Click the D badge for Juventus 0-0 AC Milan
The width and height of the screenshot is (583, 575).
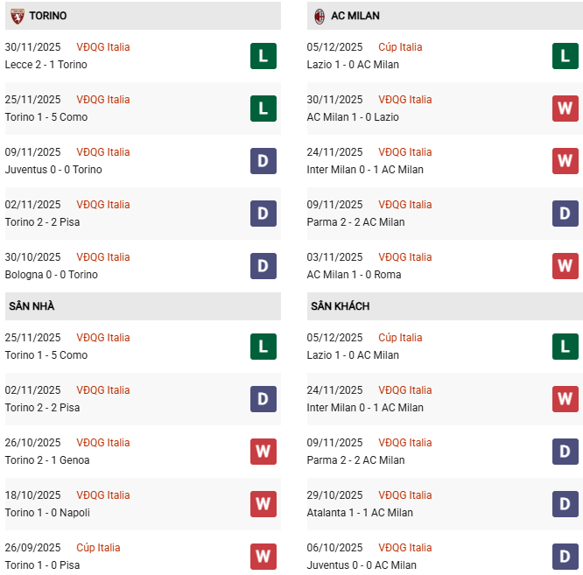click(565, 557)
